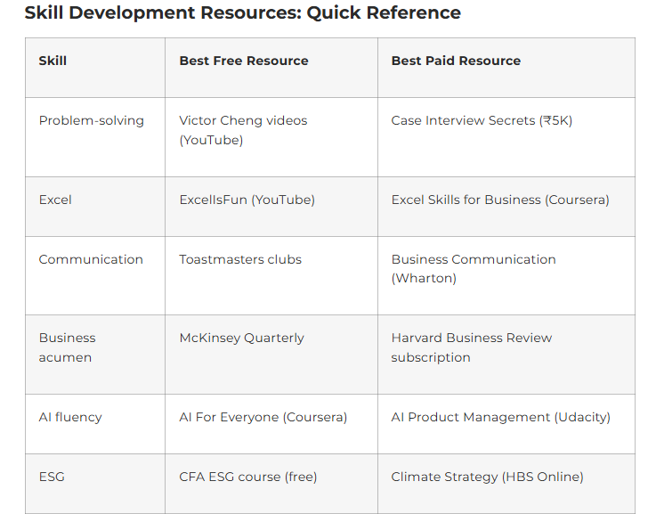
Task: Click Climate Strategy HBS Online cell
Action: [487, 477]
